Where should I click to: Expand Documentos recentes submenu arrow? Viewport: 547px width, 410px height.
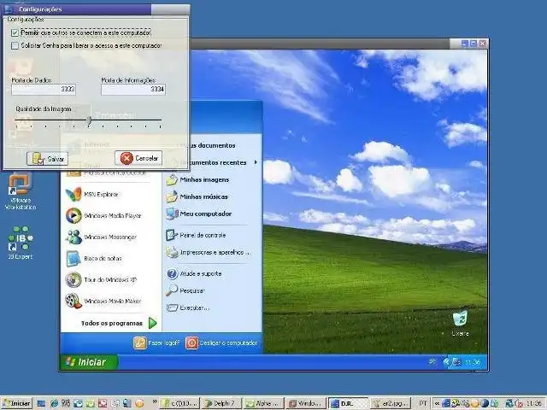(x=256, y=162)
